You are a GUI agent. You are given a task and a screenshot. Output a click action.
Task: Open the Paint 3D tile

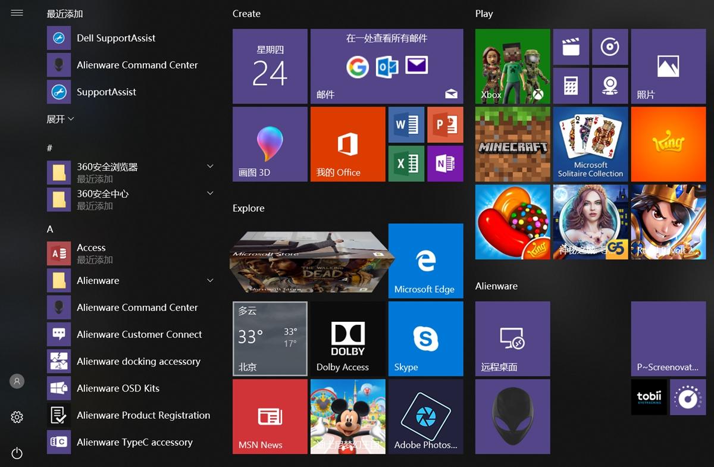[270, 144]
